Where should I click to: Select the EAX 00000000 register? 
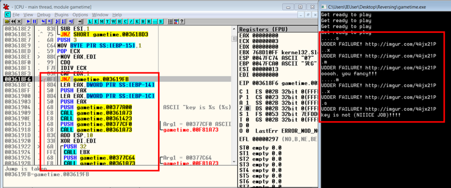coord(259,35)
